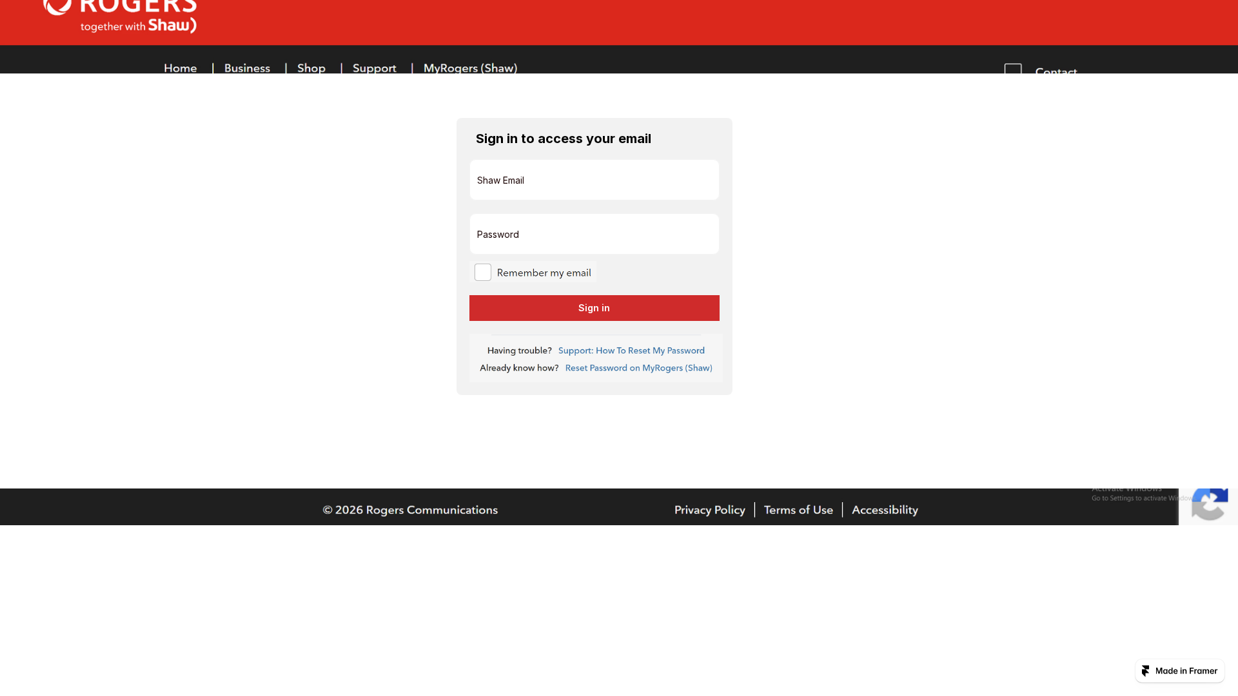Open the Support menu item
Image resolution: width=1238 pixels, height=696 pixels.
375,68
